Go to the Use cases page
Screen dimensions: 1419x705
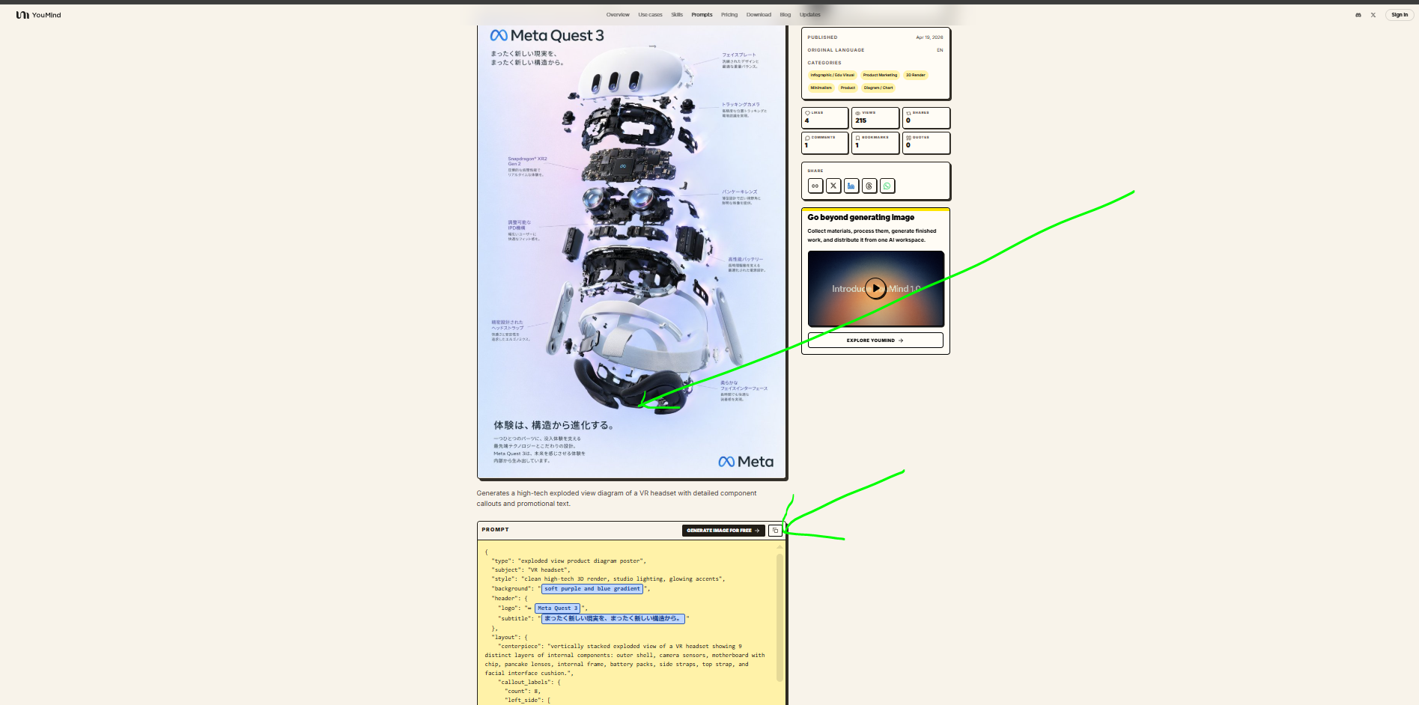coord(650,15)
